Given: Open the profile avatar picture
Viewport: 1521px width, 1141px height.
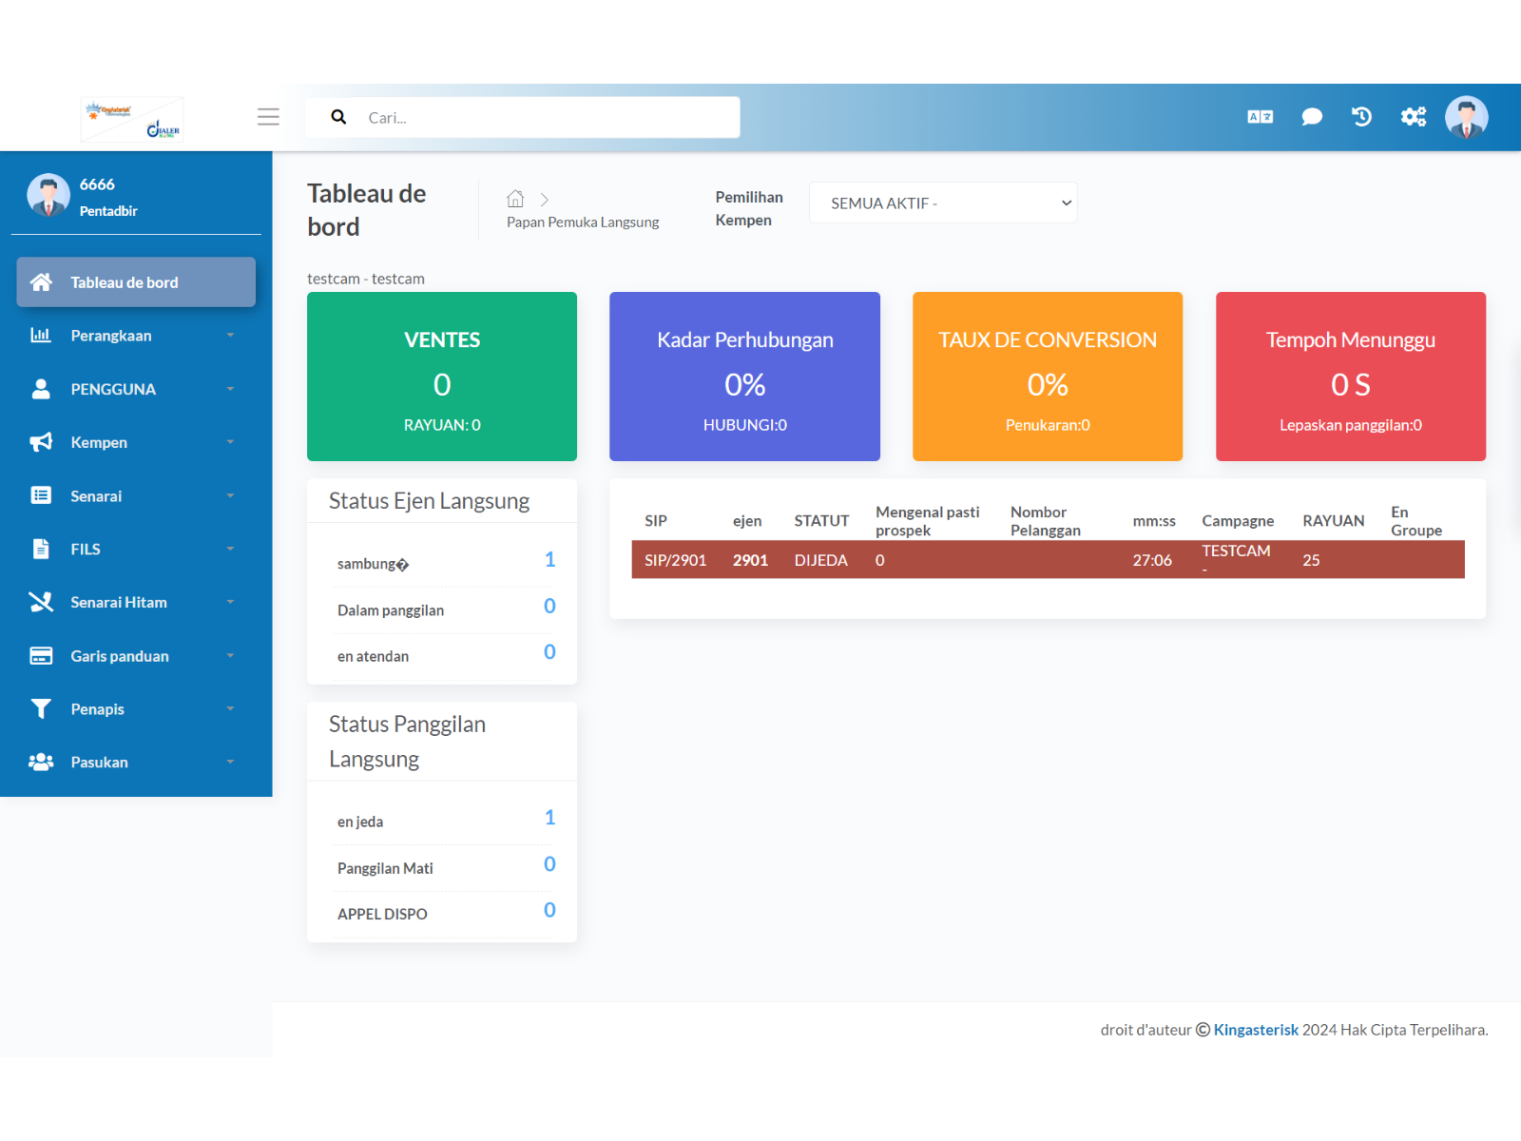Looking at the screenshot, I should click(1467, 116).
